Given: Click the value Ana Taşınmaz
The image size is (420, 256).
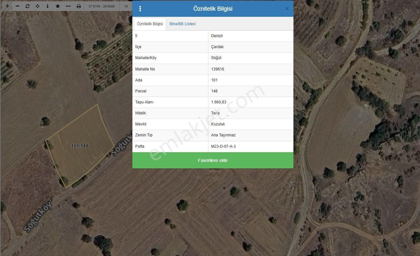Looking at the screenshot, I should pos(223,135).
